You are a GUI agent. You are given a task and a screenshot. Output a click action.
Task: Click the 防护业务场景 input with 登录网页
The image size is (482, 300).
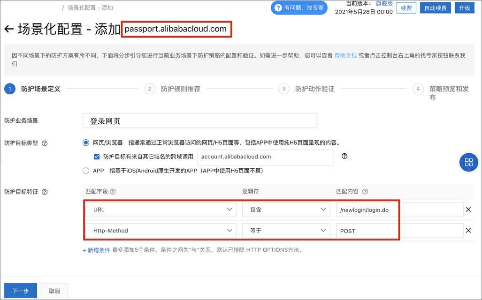coord(200,120)
